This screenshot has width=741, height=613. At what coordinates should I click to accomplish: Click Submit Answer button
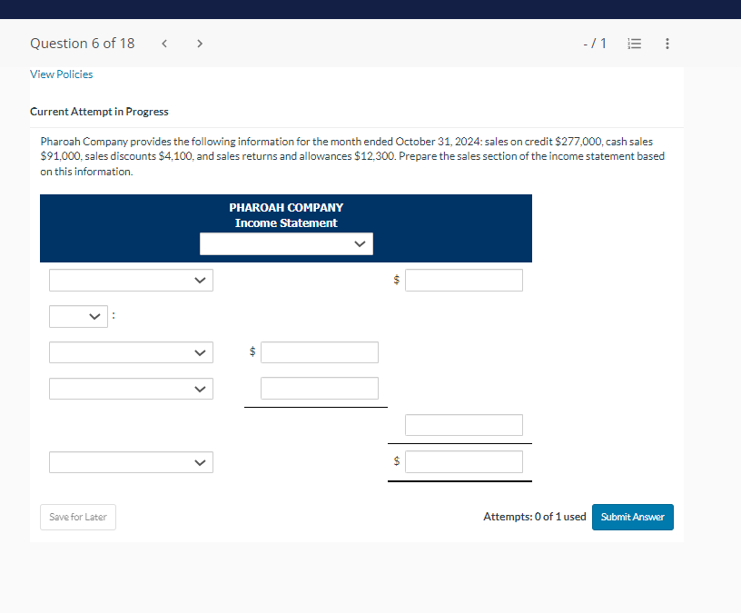tap(632, 517)
